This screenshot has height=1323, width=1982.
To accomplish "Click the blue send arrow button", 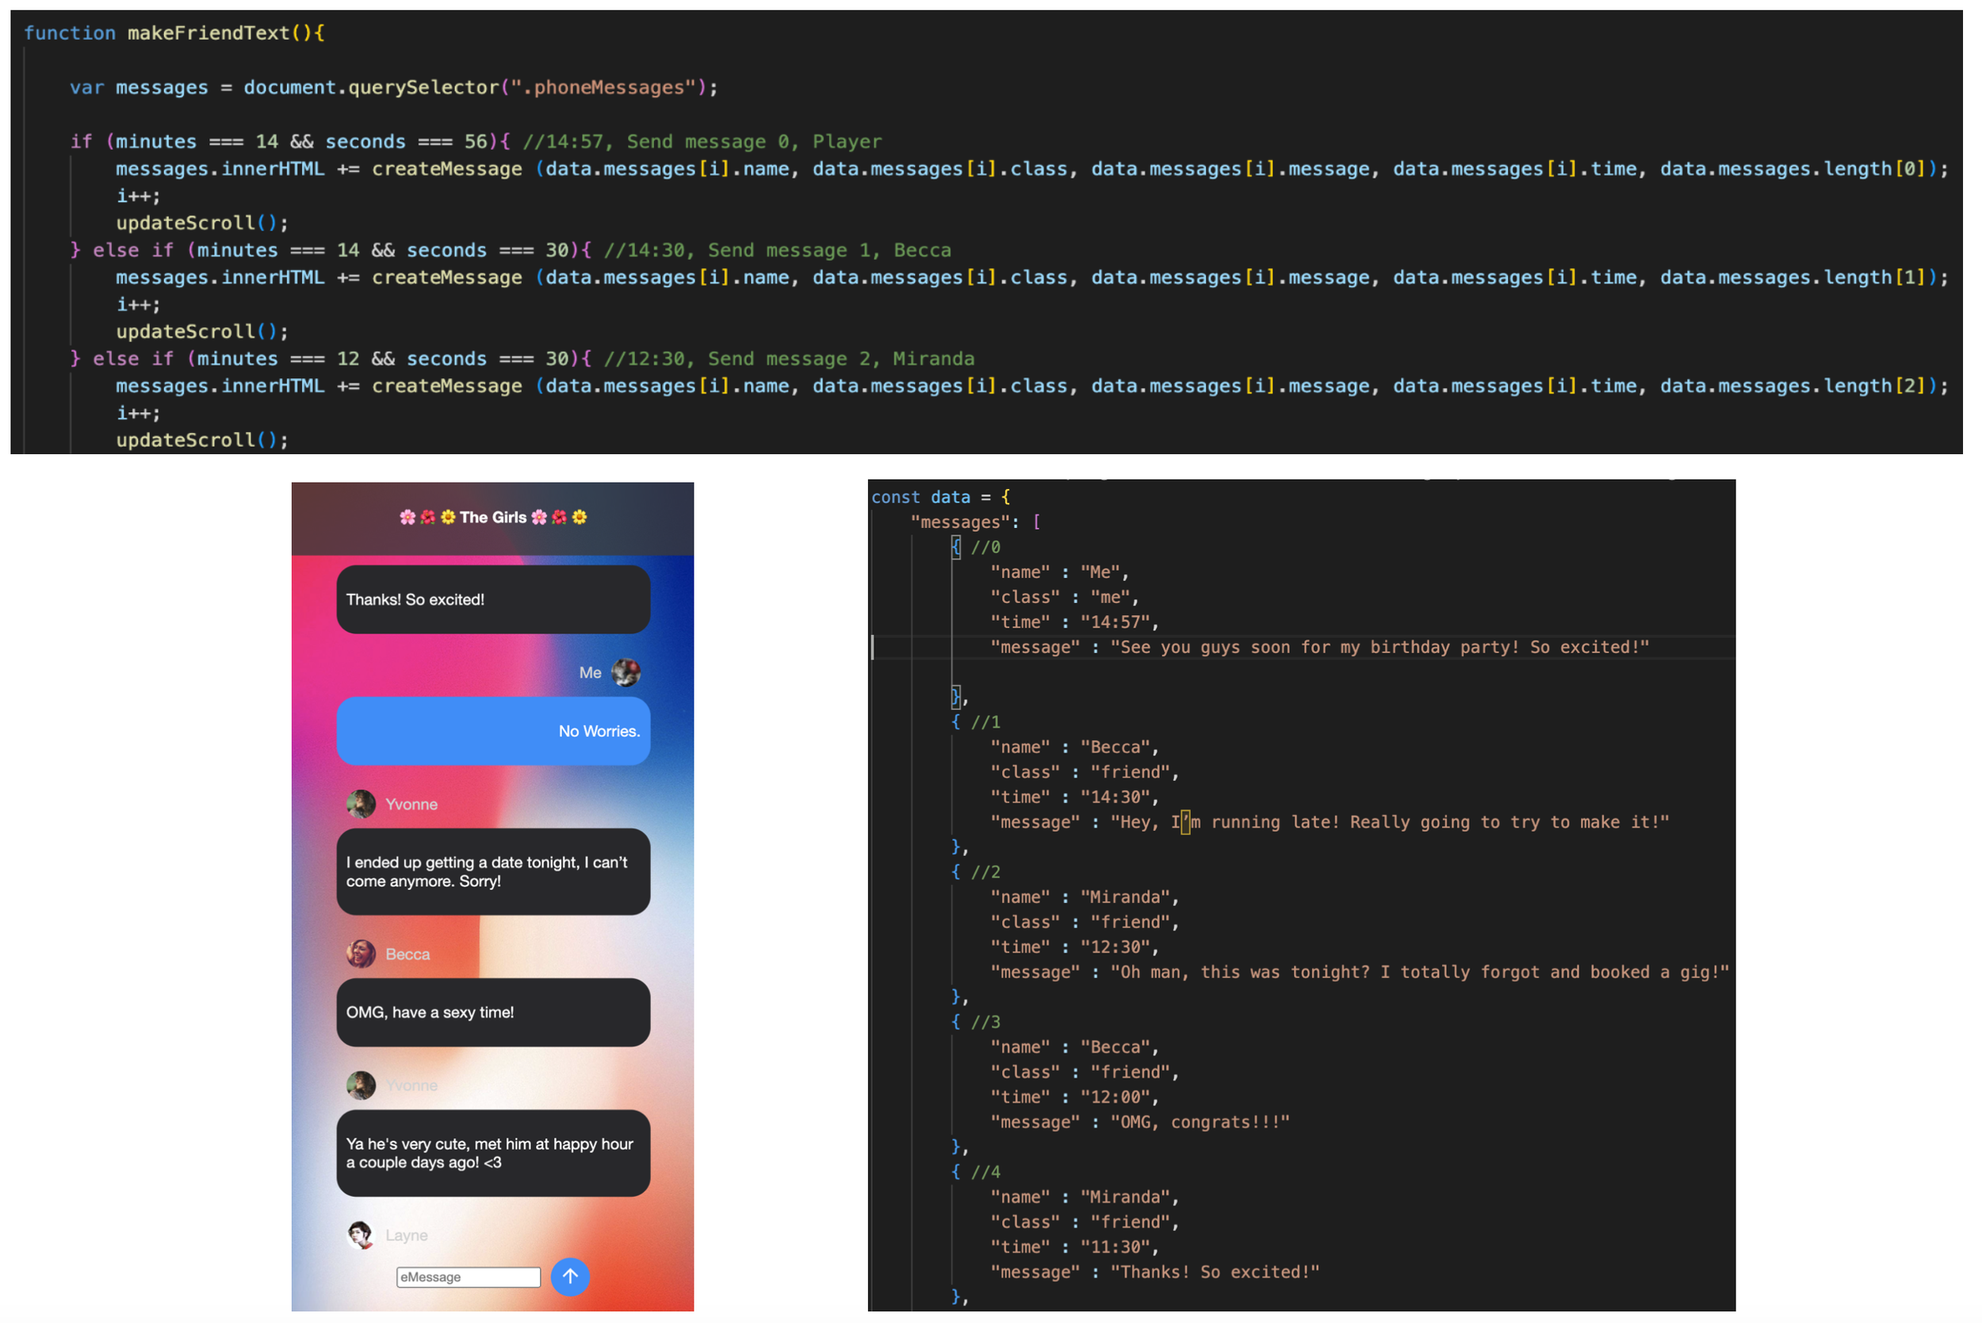I will click(570, 1276).
